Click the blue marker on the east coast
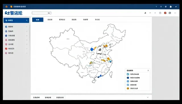Screen dimensions: 182x104 [110, 62]
